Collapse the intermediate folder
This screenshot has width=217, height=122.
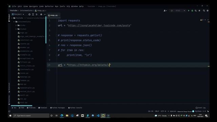tap(14, 22)
